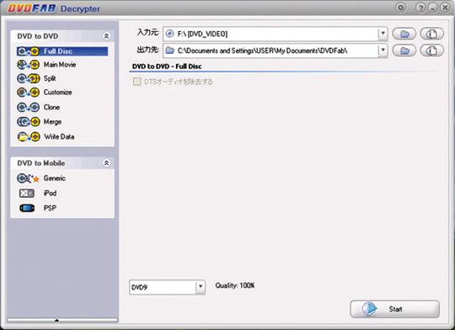Close the DVDFab Decrypter window
The image size is (455, 330).
click(445, 8)
